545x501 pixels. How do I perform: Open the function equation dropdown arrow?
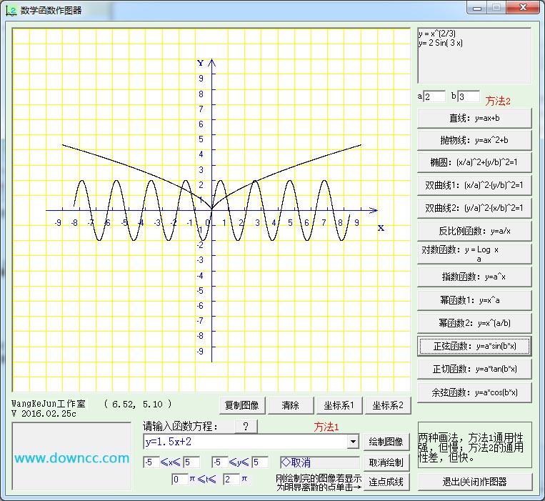(352, 442)
